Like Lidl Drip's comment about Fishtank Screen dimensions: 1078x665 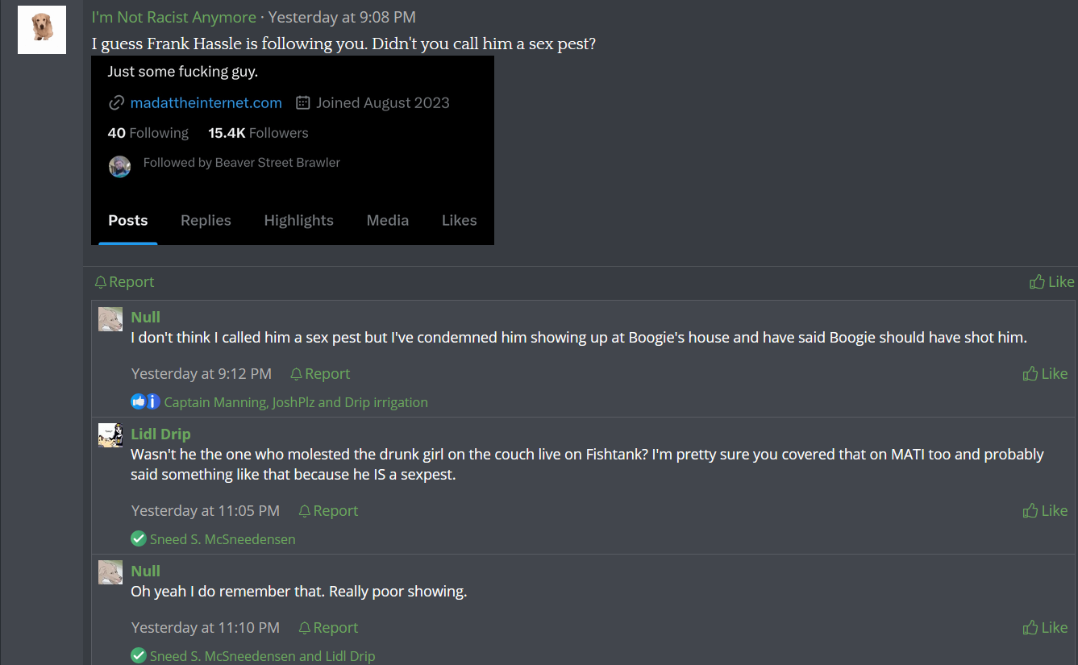tap(1045, 510)
